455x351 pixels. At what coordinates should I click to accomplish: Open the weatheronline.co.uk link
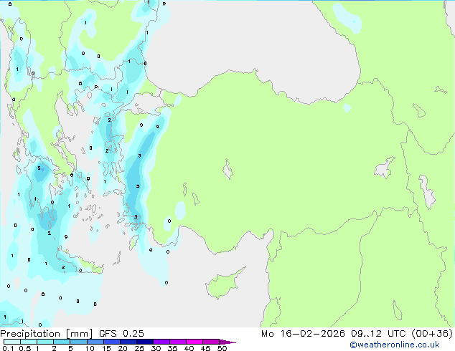[x=395, y=345]
